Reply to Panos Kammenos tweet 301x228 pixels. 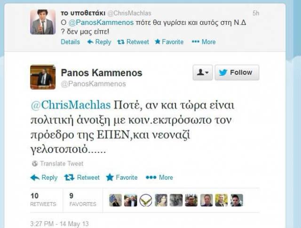(x=44, y=177)
